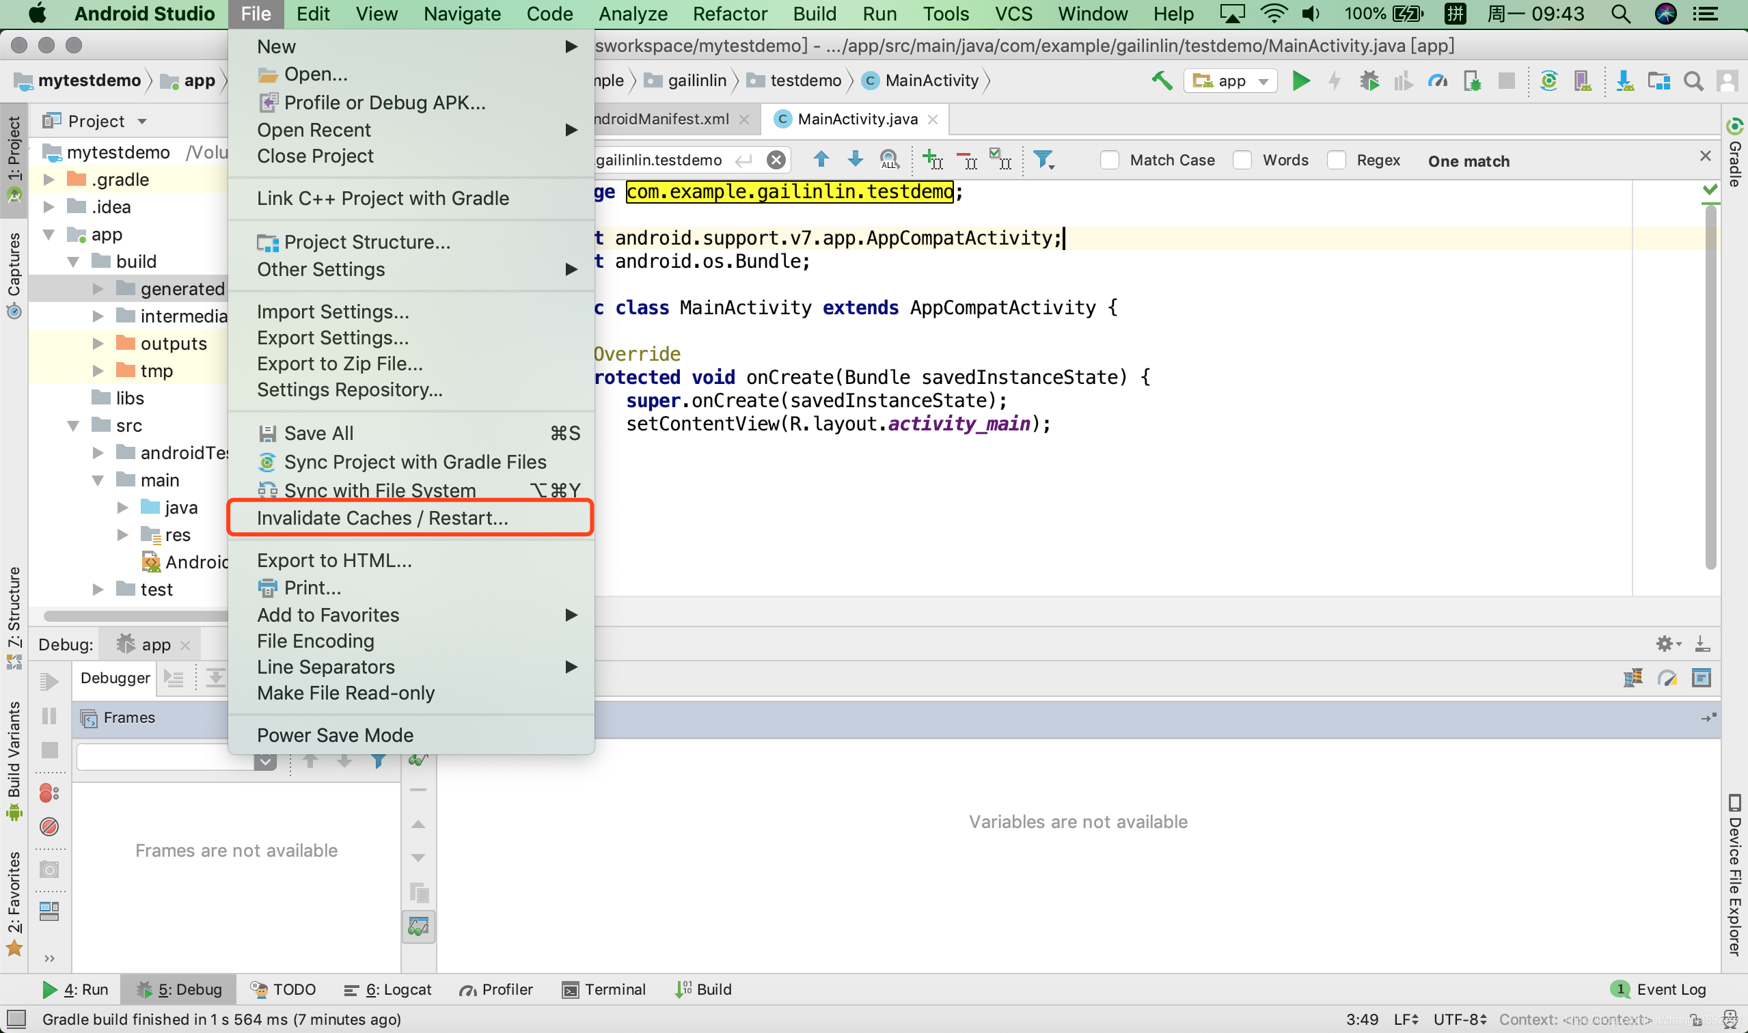This screenshot has height=1033, width=1748.
Task: Select Invalidate Caches / Restart menu item
Action: click(x=382, y=518)
